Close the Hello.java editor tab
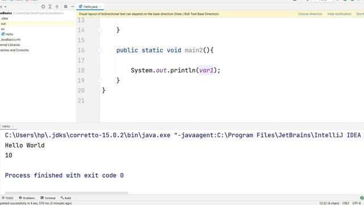364x205 pixels. (x=101, y=7)
